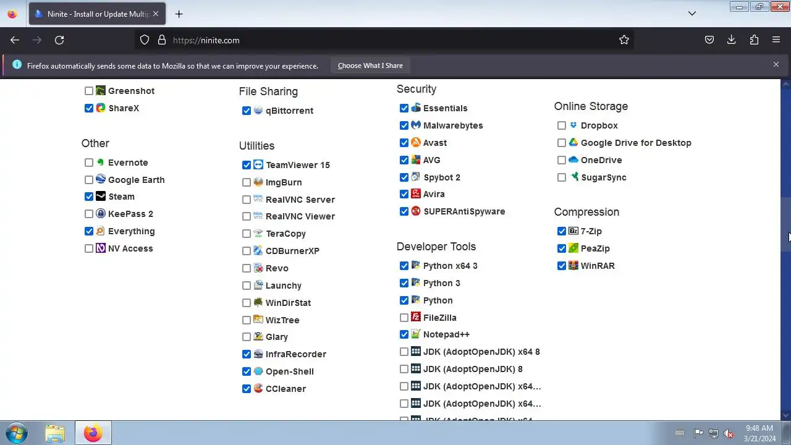The height and width of the screenshot is (445, 791).
Task: Click the Notepad++ icon
Action: (416, 334)
